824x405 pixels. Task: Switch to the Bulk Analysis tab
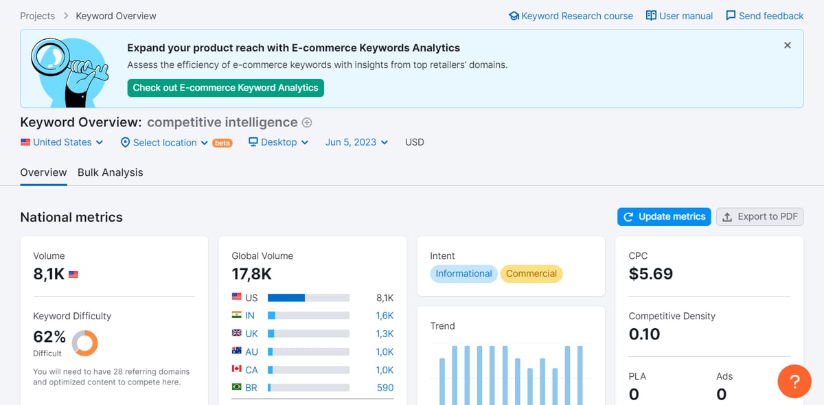point(110,172)
